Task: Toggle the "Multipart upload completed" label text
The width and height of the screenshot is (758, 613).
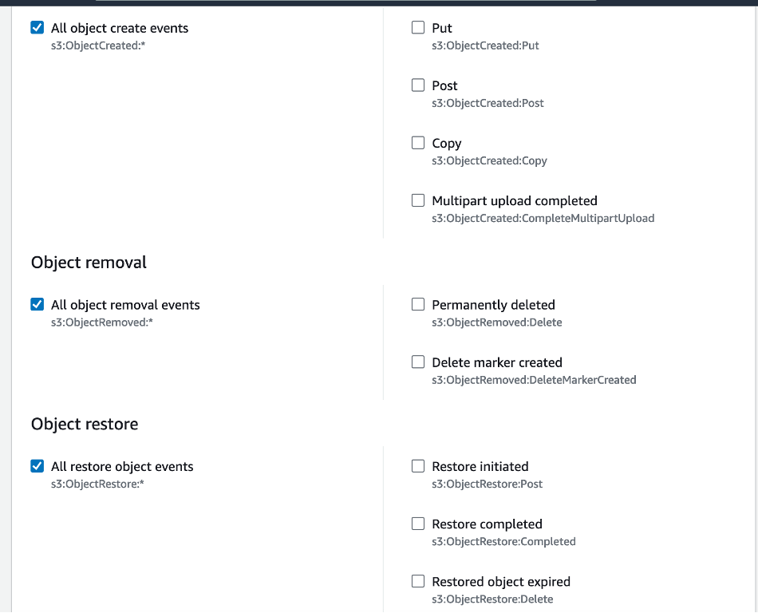Action: coord(515,200)
